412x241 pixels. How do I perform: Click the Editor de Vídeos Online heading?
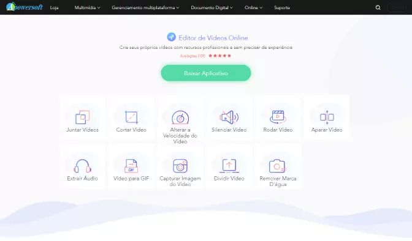pos(213,38)
